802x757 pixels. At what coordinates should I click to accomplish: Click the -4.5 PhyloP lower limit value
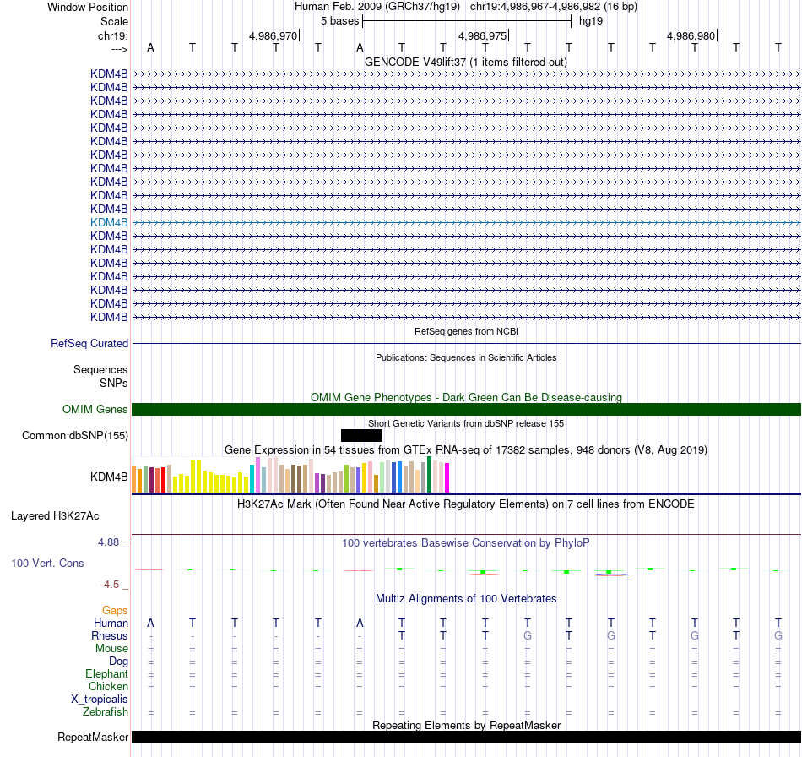(110, 585)
